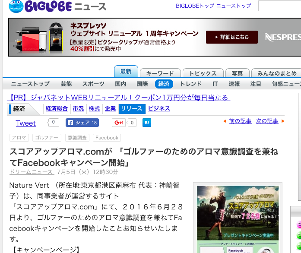Share article via Facebook シェア button
The width and height of the screenshot is (301, 253).
point(82,123)
